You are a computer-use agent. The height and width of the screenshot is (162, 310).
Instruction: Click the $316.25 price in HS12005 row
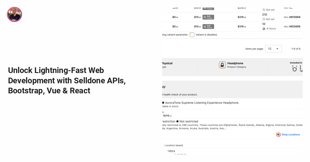[x=242, y=26]
